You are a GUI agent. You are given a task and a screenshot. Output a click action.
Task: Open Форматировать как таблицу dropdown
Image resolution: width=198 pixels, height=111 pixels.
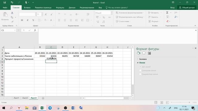point(130,17)
